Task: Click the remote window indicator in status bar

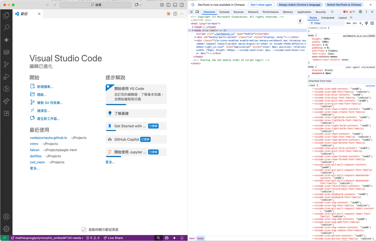Action: tap(4, 238)
